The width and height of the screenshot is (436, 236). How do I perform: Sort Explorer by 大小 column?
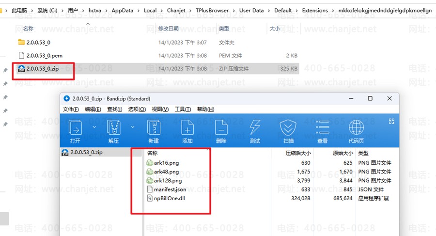pyautogui.click(x=275, y=29)
